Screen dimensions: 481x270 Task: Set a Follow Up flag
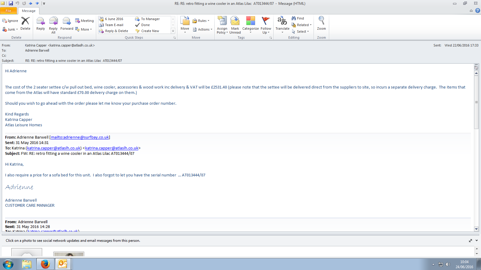(266, 25)
